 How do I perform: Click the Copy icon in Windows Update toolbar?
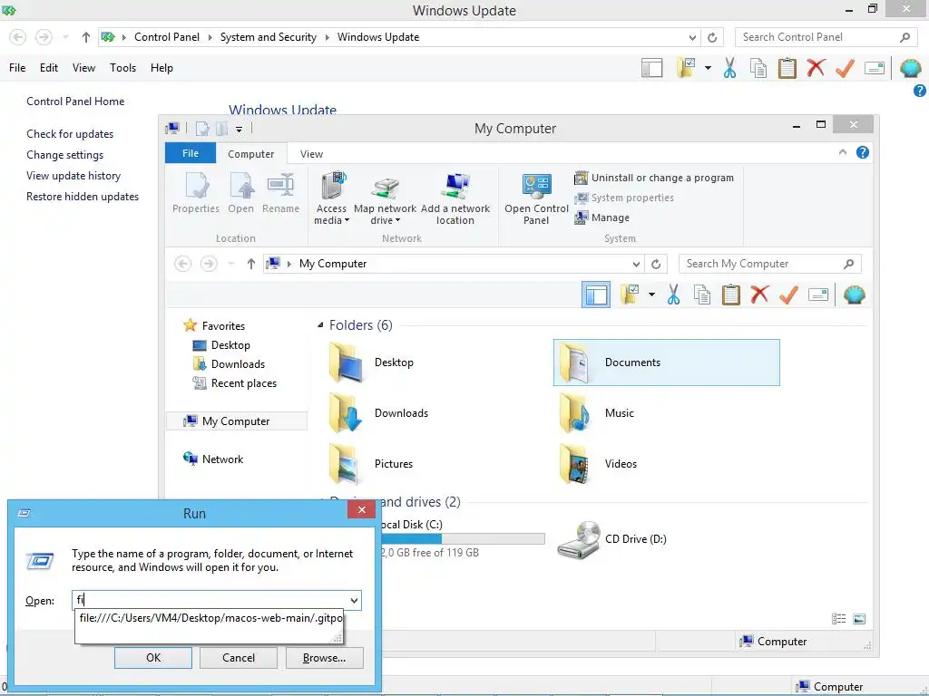click(758, 68)
